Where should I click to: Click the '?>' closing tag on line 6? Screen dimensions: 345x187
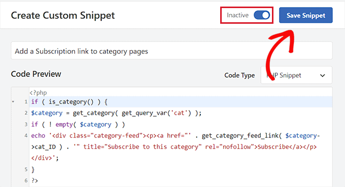[x=34, y=180]
